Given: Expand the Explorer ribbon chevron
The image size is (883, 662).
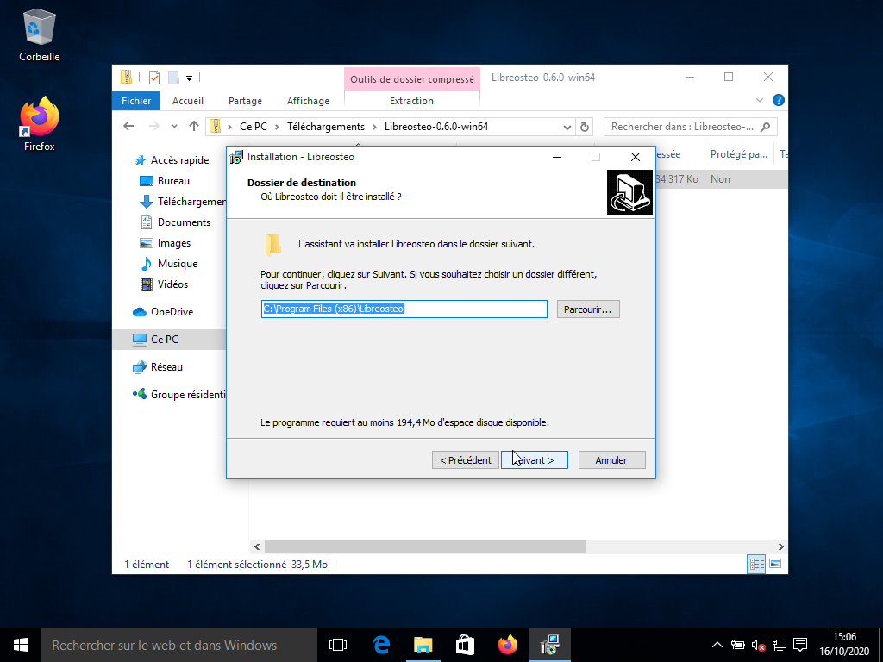Looking at the screenshot, I should tap(759, 101).
